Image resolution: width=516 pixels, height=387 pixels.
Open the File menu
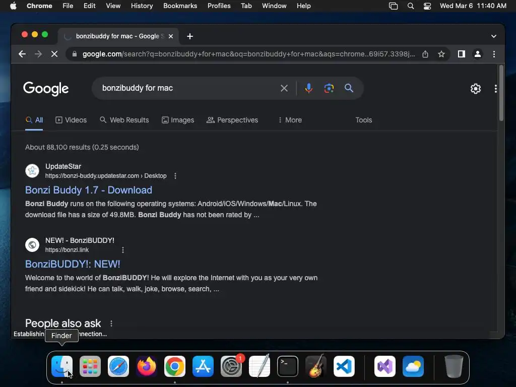point(68,6)
